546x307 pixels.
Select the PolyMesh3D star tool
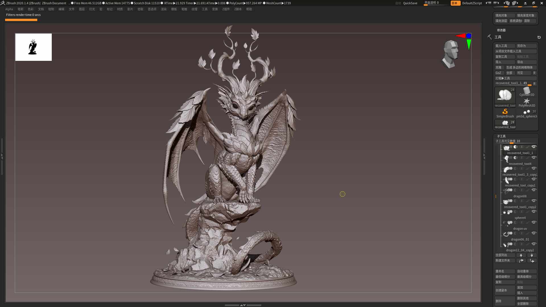tap(527, 103)
